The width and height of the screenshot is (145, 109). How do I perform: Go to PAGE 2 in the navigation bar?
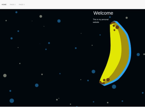pos(13,5)
